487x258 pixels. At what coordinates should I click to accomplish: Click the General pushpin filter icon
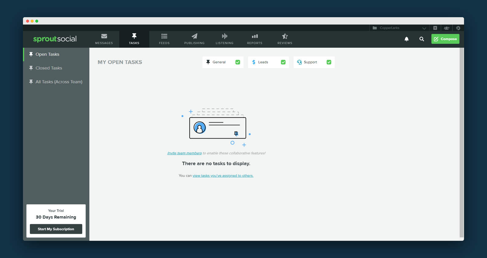[x=208, y=62]
